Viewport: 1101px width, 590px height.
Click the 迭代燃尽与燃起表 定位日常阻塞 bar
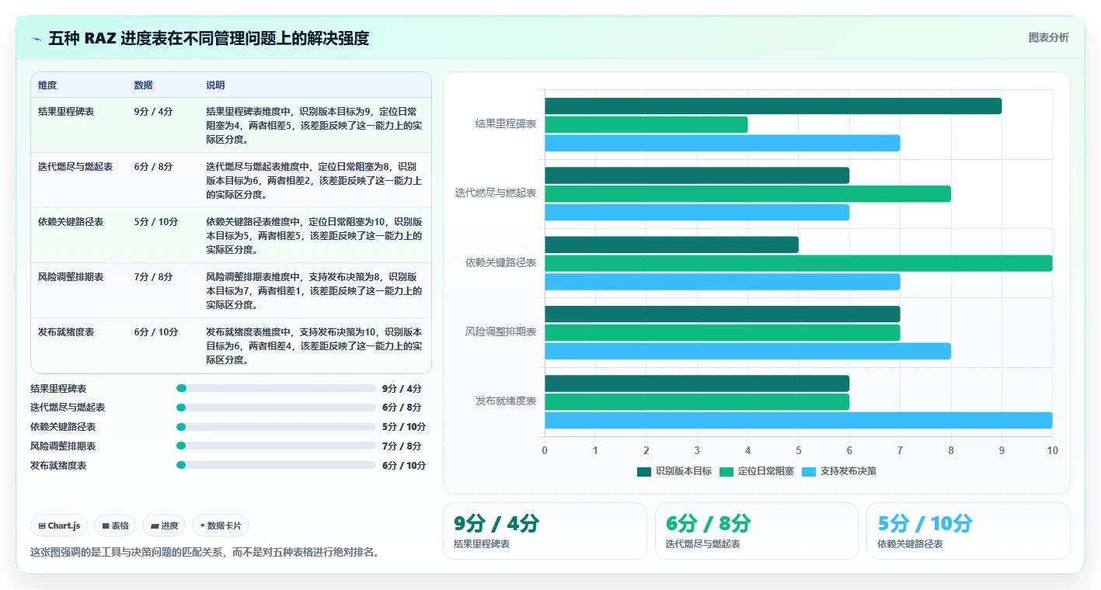point(747,194)
